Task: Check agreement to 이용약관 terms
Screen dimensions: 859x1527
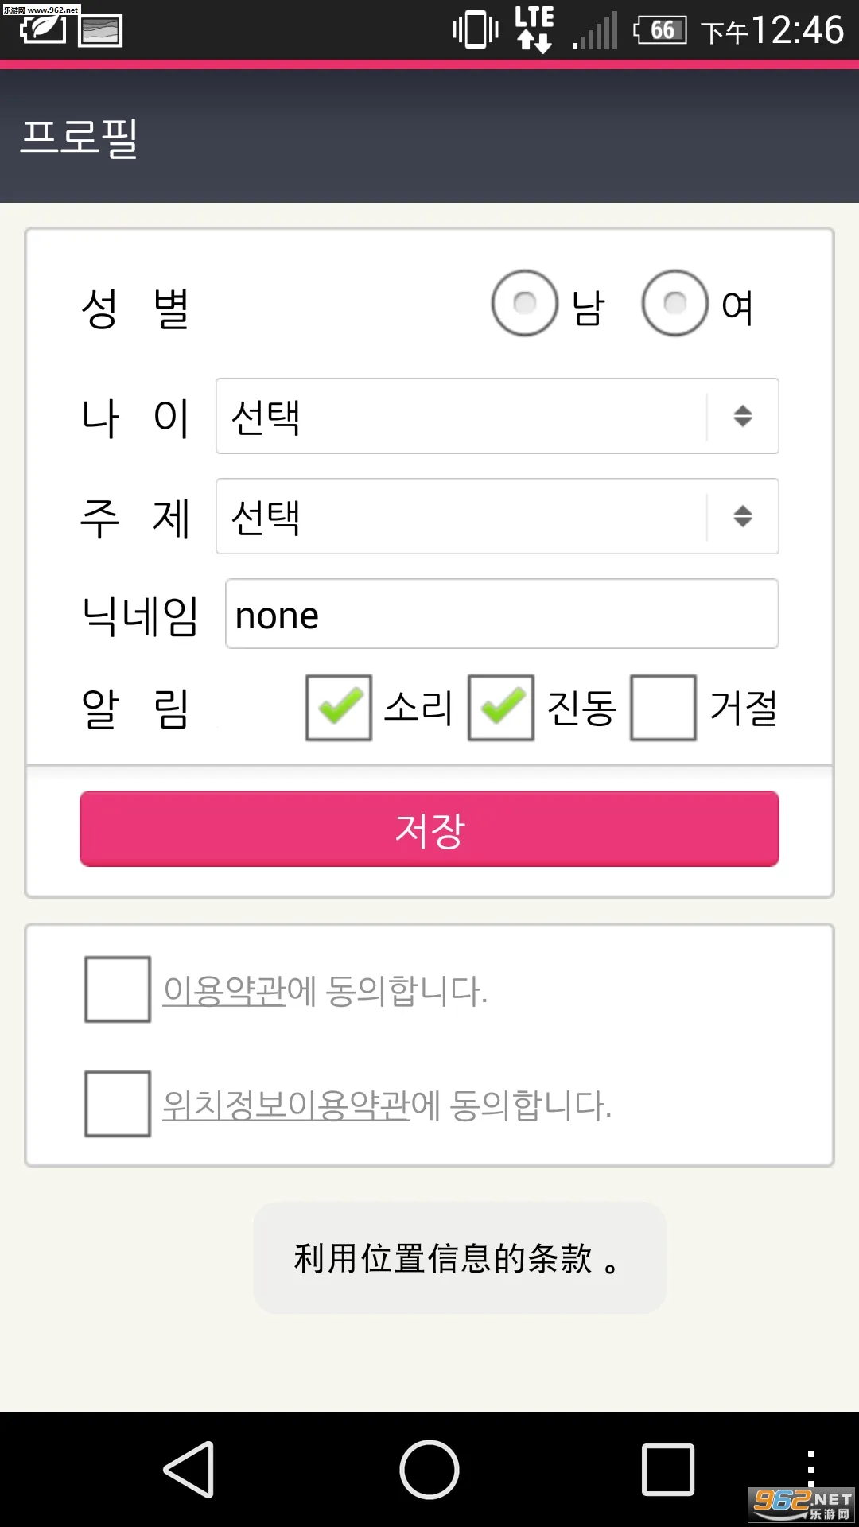Action: pos(117,992)
